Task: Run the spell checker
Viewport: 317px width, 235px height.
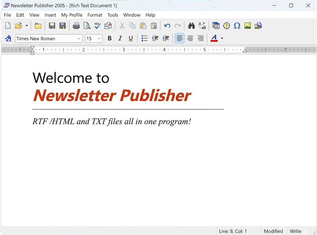Action: (x=97, y=25)
